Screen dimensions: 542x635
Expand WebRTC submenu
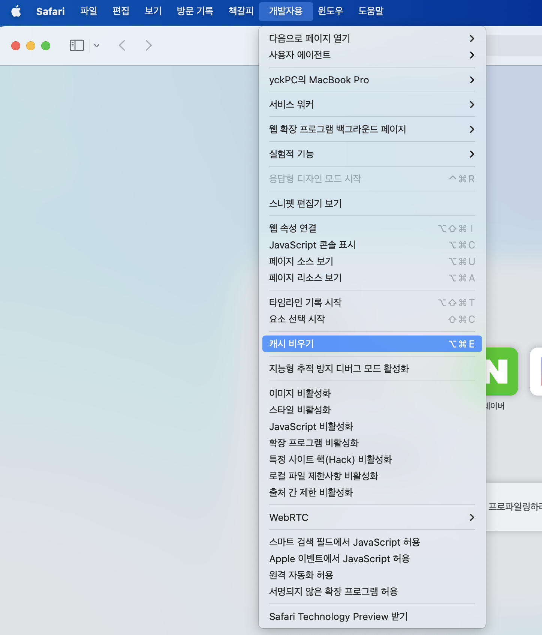pos(372,517)
